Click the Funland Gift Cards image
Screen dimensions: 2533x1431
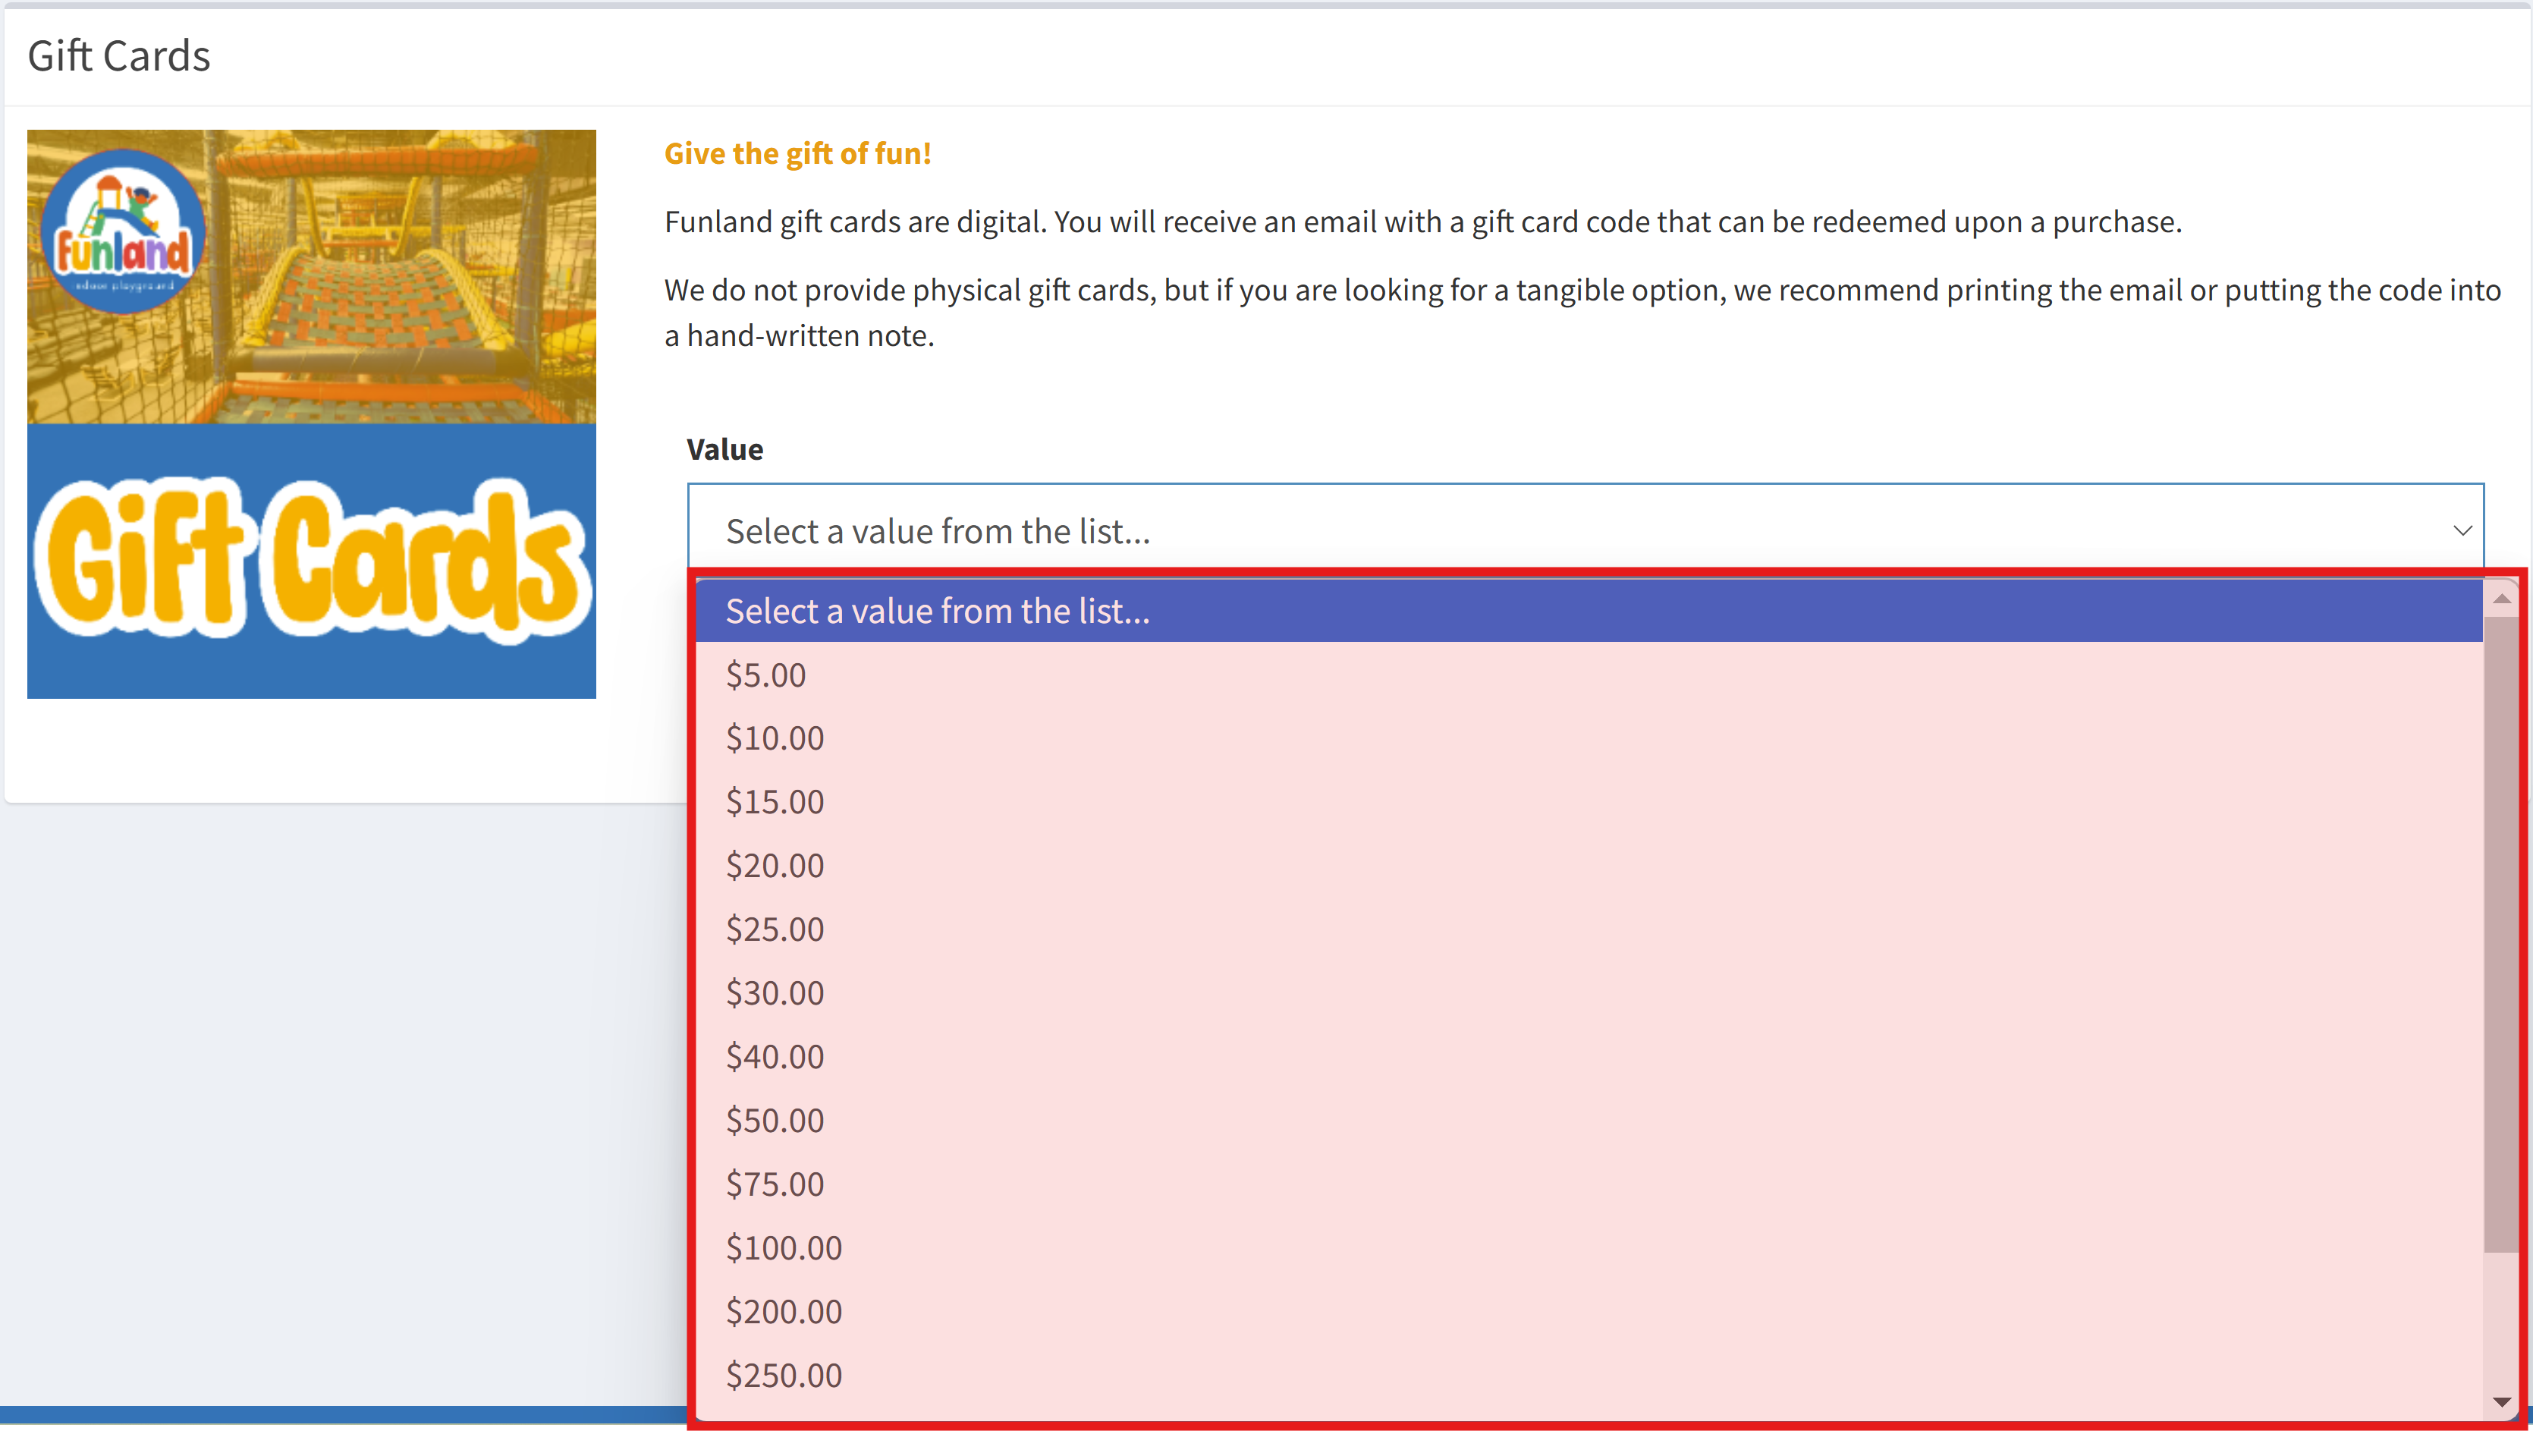312,414
